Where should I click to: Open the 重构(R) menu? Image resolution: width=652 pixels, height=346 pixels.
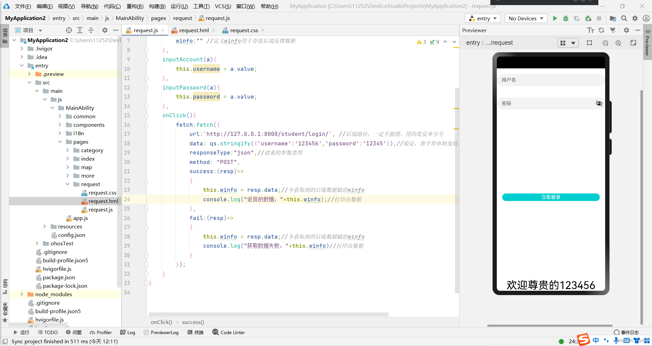click(x=135, y=6)
